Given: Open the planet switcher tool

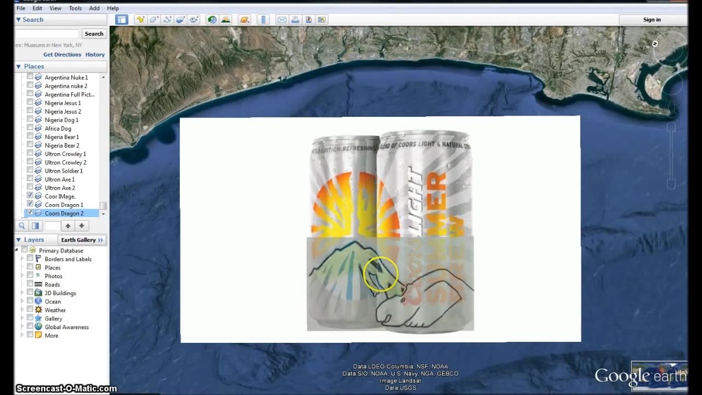Looking at the screenshot, I should point(245,20).
